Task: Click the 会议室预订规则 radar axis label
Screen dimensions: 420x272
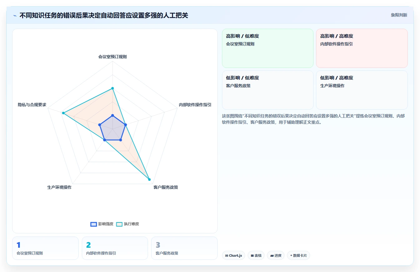Action: point(112,57)
